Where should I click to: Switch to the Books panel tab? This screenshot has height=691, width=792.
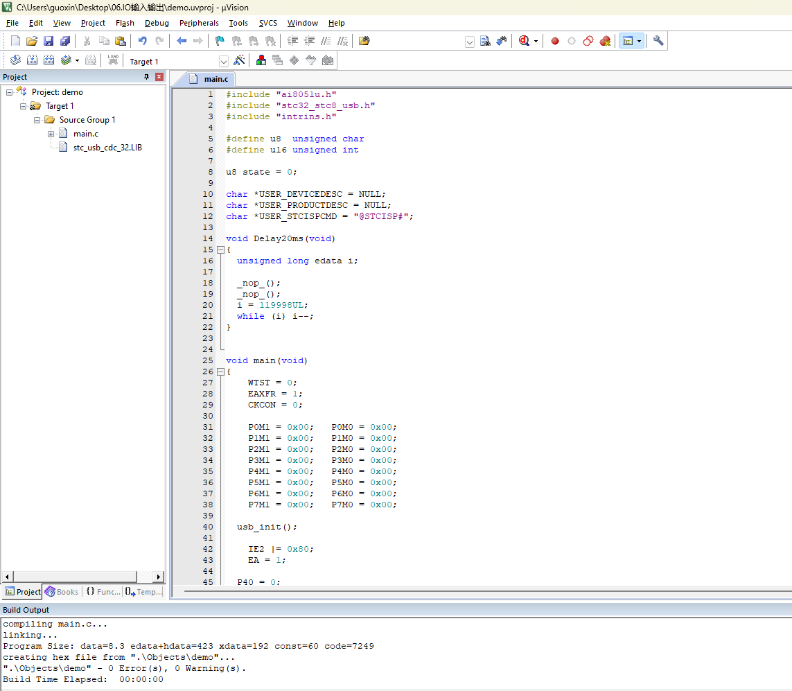click(62, 591)
